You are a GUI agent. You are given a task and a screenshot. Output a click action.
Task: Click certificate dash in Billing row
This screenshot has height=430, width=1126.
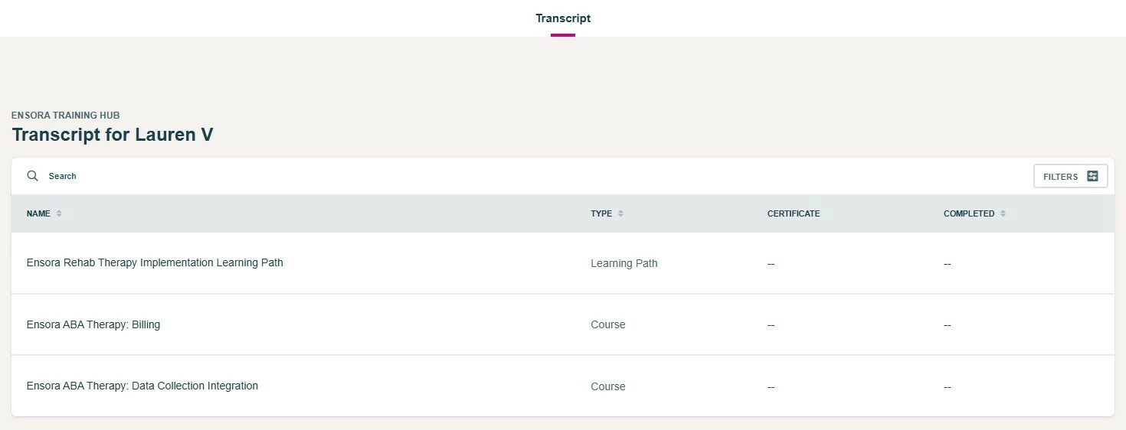[771, 325]
